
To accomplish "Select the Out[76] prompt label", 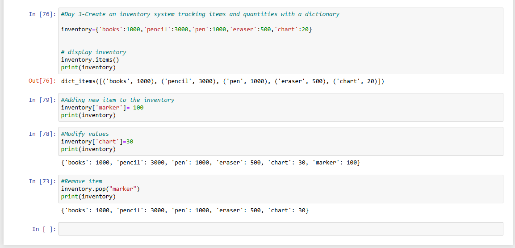I will point(42,81).
